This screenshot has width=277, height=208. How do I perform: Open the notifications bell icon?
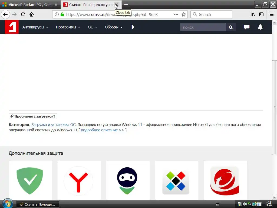click(x=260, y=27)
